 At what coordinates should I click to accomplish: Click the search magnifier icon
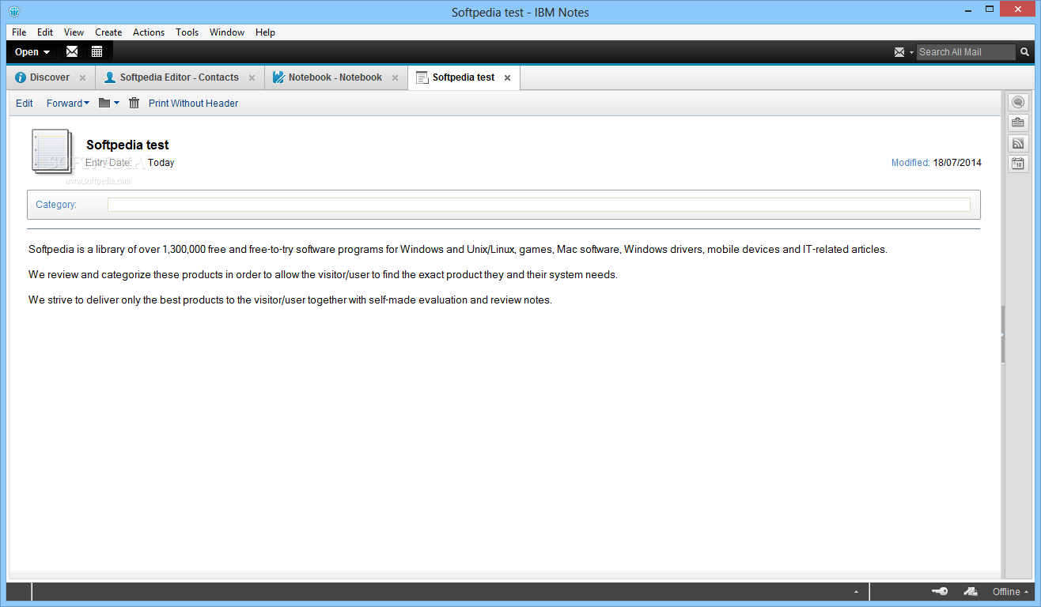pos(1024,52)
